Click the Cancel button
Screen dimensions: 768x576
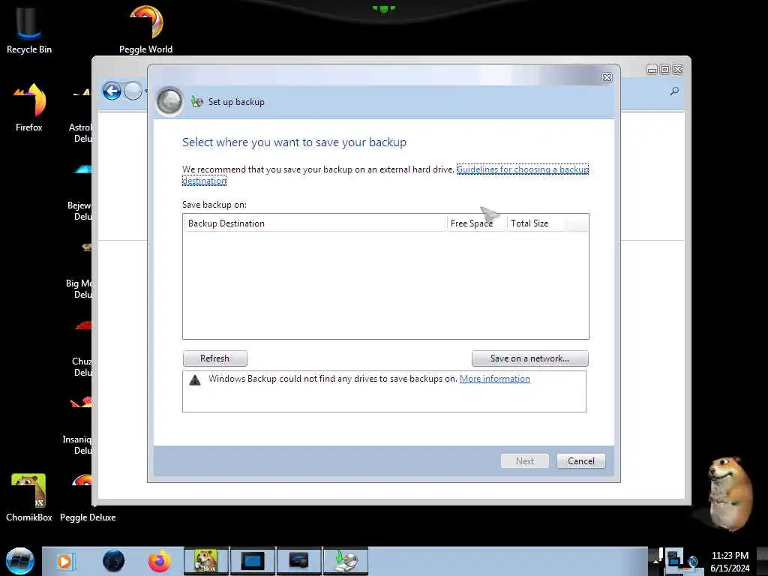pyautogui.click(x=581, y=461)
